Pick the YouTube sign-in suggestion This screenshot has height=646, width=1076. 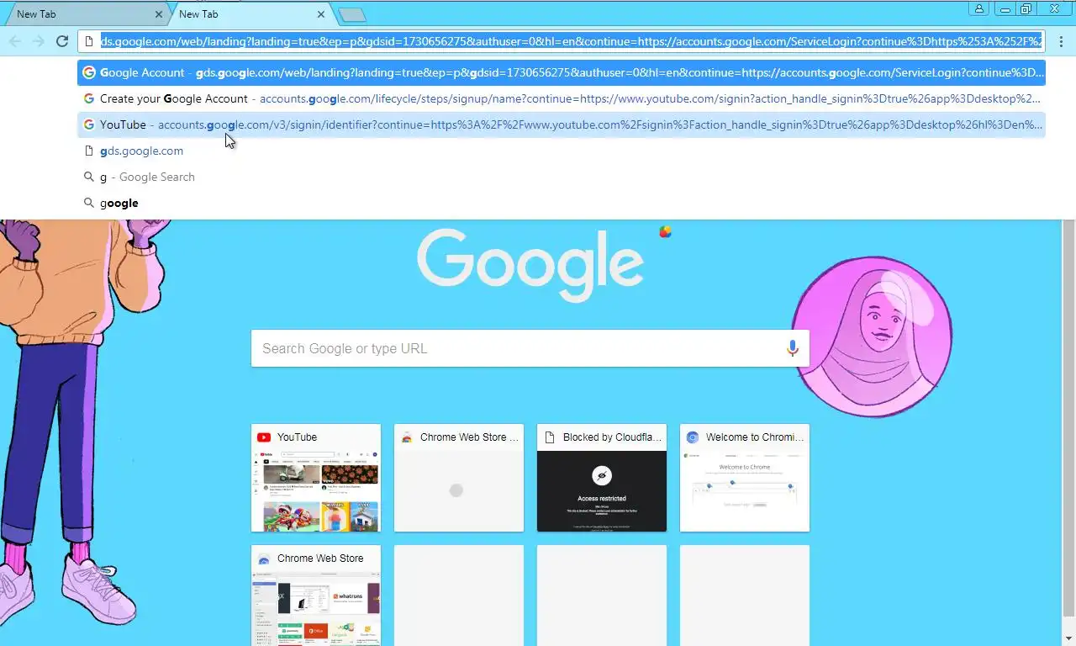[x=562, y=124]
